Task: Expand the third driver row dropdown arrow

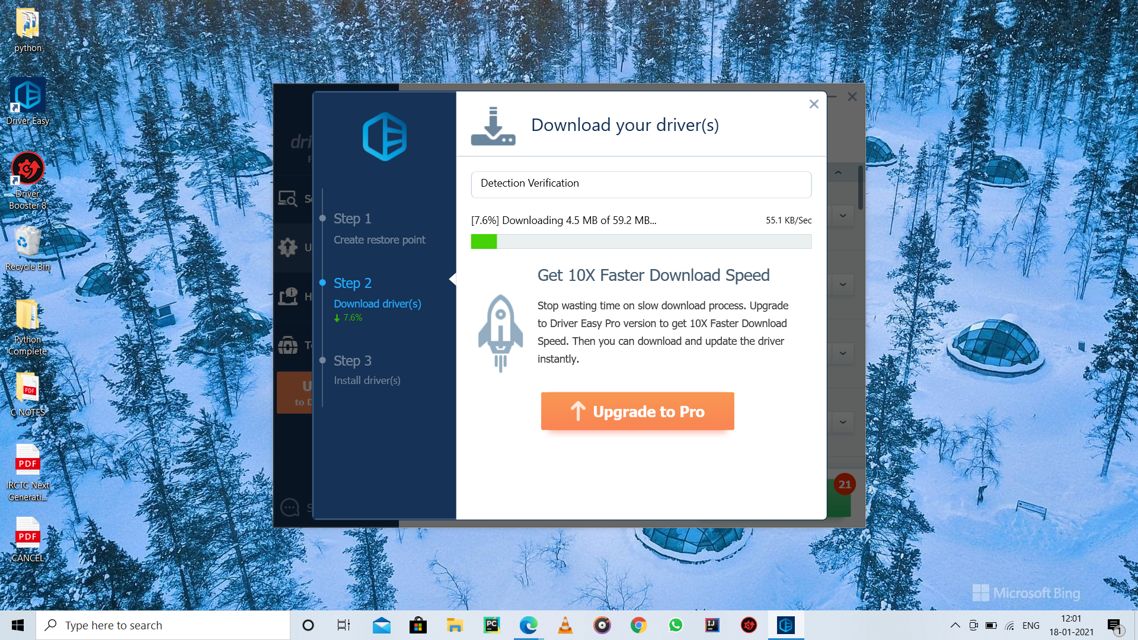Action: [x=842, y=353]
